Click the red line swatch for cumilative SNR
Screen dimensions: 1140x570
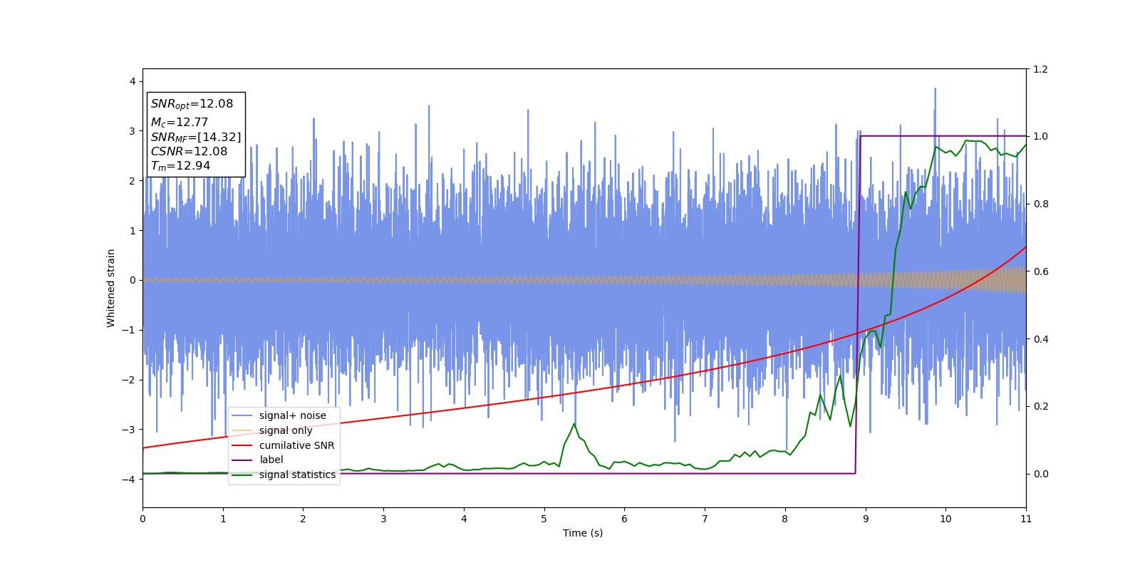point(242,445)
